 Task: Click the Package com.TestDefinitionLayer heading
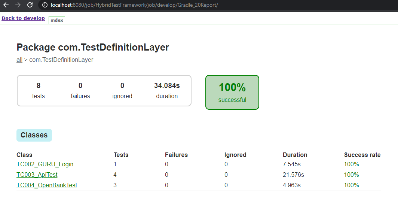point(93,47)
